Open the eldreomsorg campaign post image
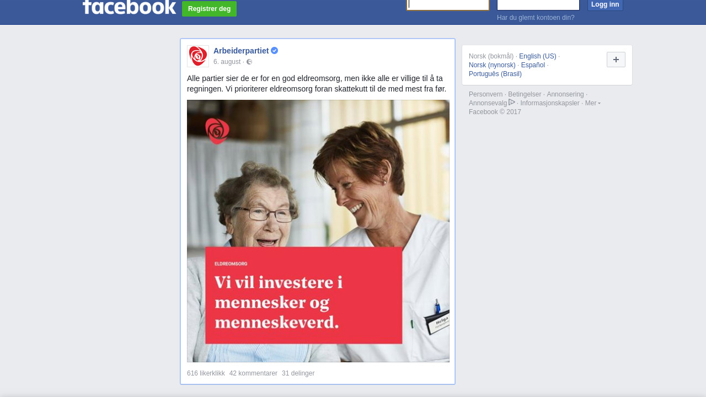Viewport: 706px width, 397px height. click(318, 231)
